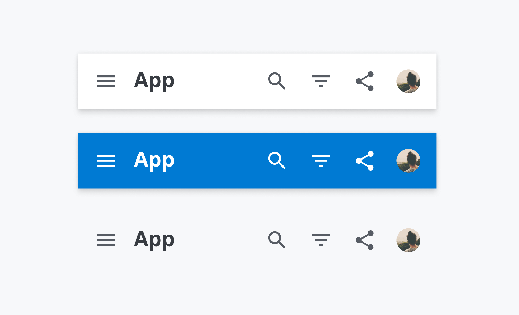Click share icon in blue app bar
519x315 pixels.
(x=365, y=161)
